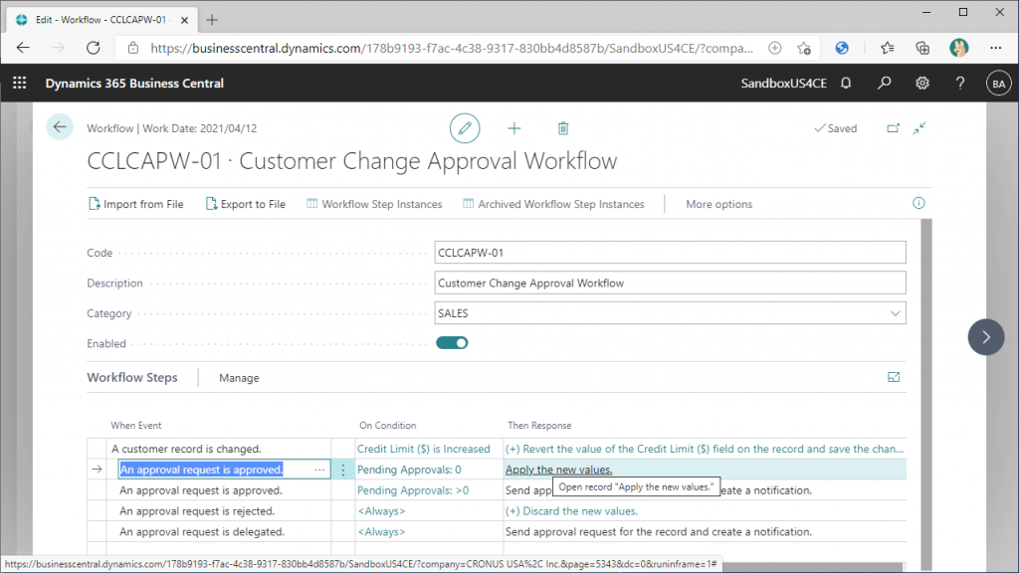Click the SandboxUS4CE environment name
The width and height of the screenshot is (1019, 573).
(x=784, y=84)
